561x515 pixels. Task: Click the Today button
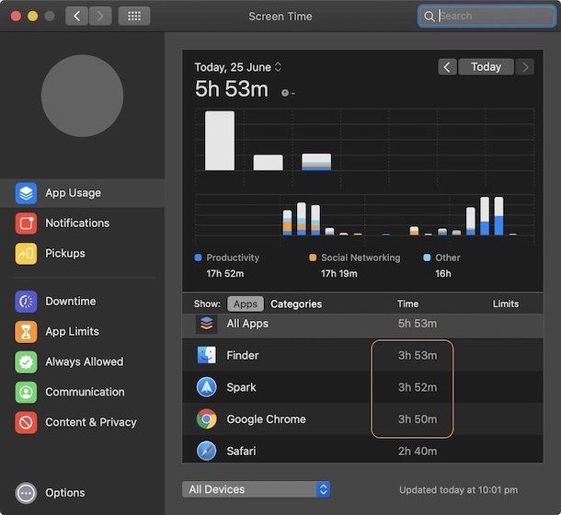(486, 67)
